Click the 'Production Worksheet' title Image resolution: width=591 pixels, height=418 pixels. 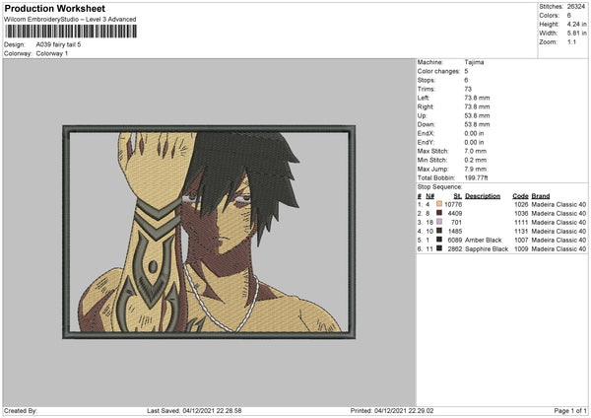[54, 8]
